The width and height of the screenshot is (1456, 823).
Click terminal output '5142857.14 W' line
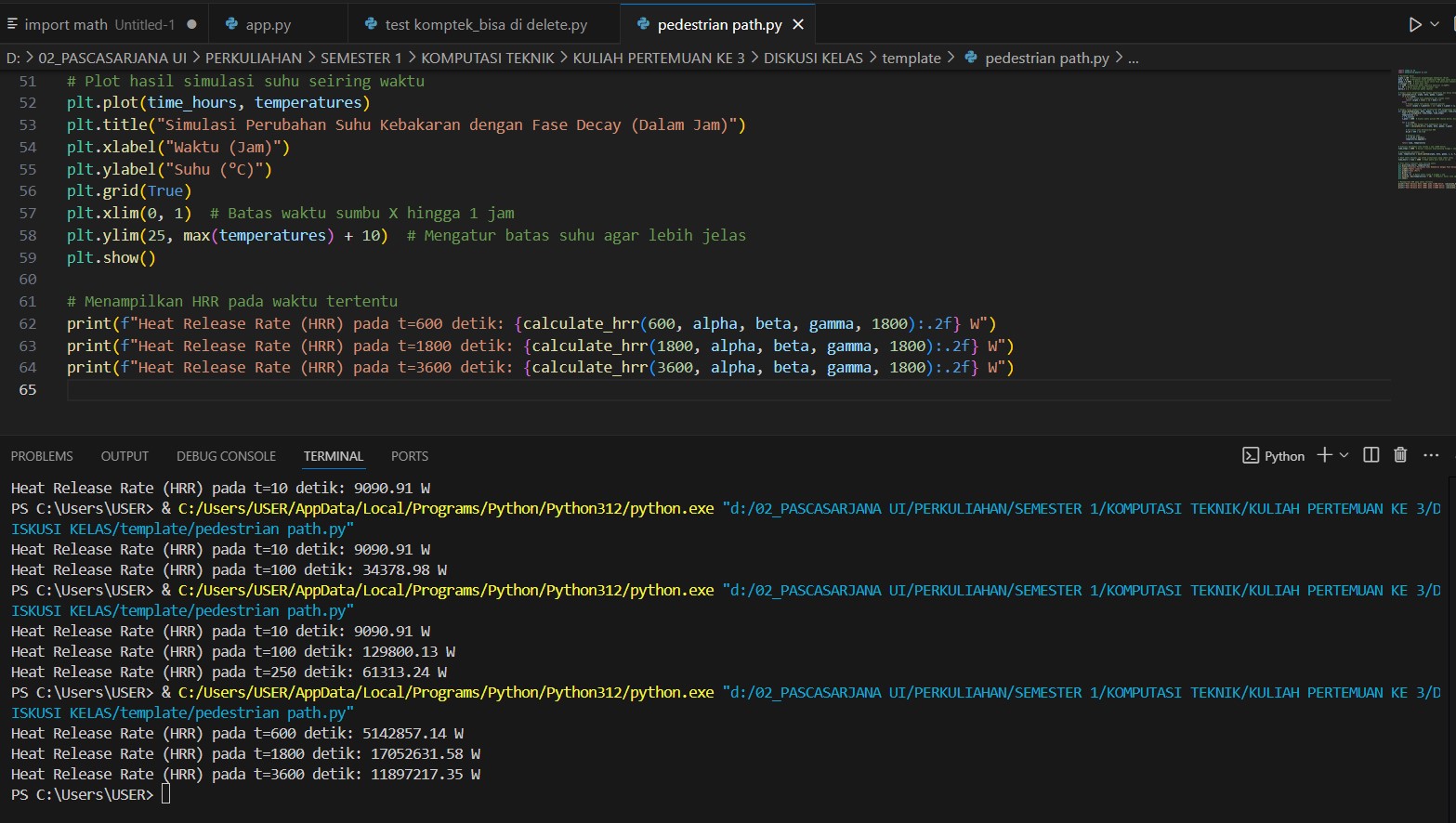coord(237,734)
